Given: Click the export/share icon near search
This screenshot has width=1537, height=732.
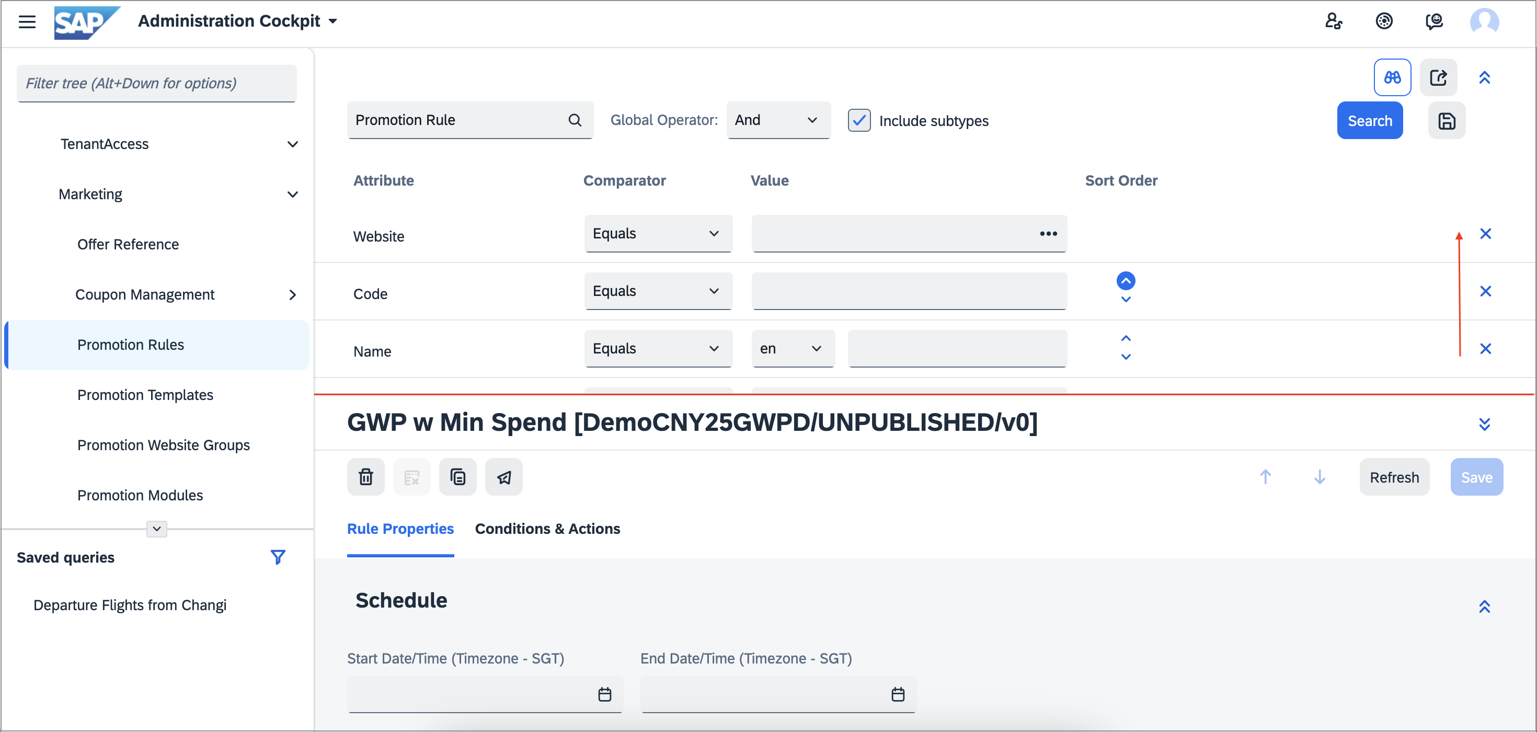Looking at the screenshot, I should coord(1438,77).
